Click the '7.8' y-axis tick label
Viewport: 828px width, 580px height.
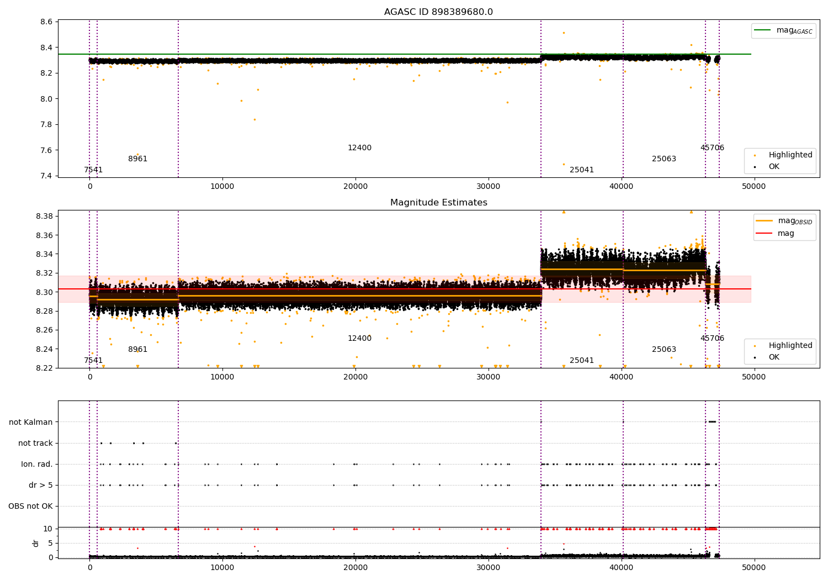click(47, 124)
